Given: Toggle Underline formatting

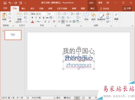Looking at the screenshot, I should click(x=40, y=18).
